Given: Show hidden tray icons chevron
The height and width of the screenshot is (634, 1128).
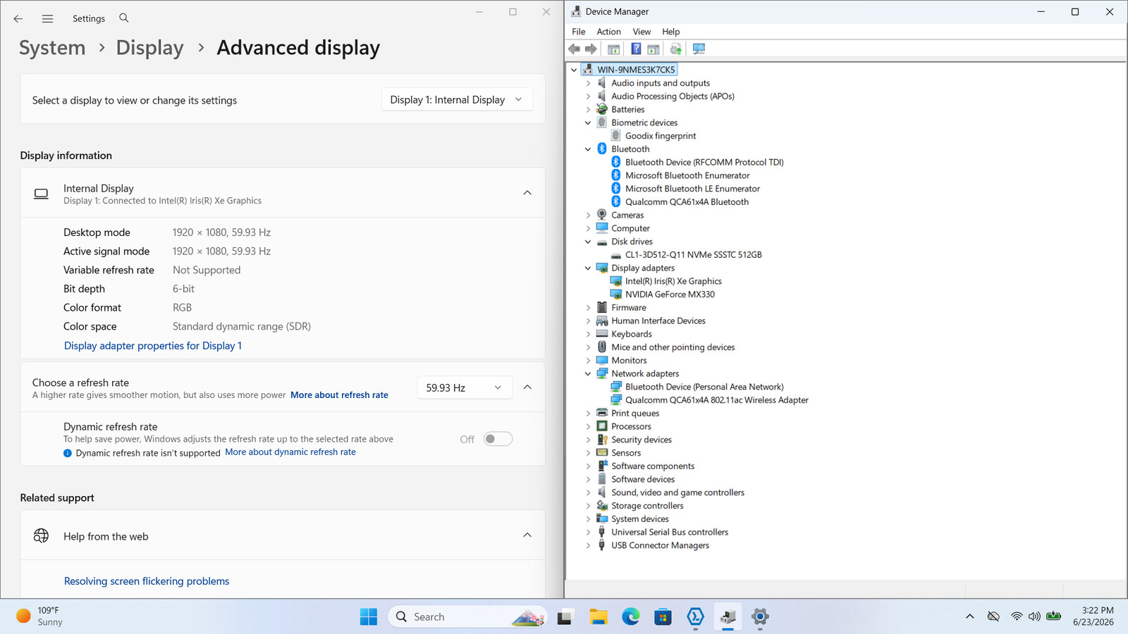Looking at the screenshot, I should [970, 616].
